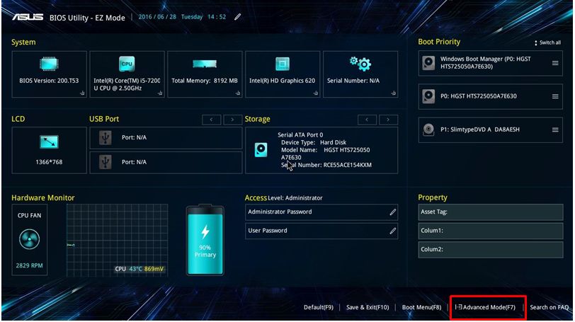
Task: Click the CPU 43°C 869mV reading
Action: [x=139, y=269]
